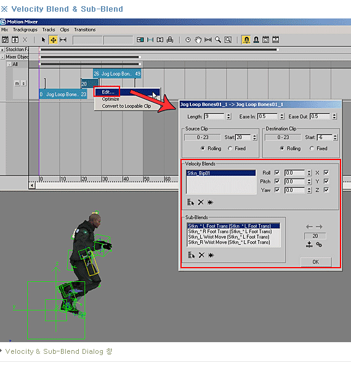Click Velocity Blends delete X icon
The width and height of the screenshot is (351, 368).
[201, 202]
